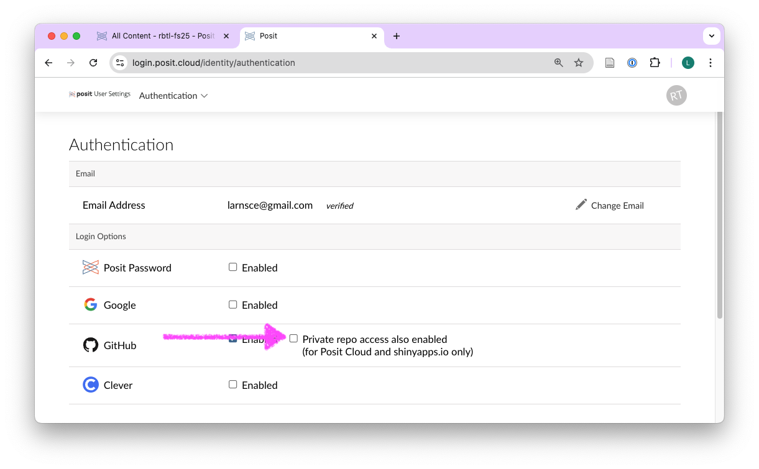
Task: Expand the Authentication navigation dropdown
Action: tap(173, 96)
